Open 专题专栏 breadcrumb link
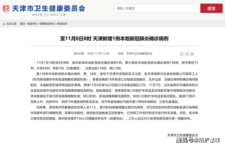 [x=32, y=24]
